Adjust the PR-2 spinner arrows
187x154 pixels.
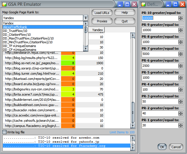(181, 114)
